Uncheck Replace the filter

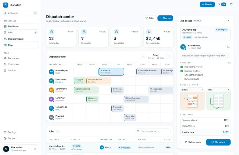tap(181, 71)
